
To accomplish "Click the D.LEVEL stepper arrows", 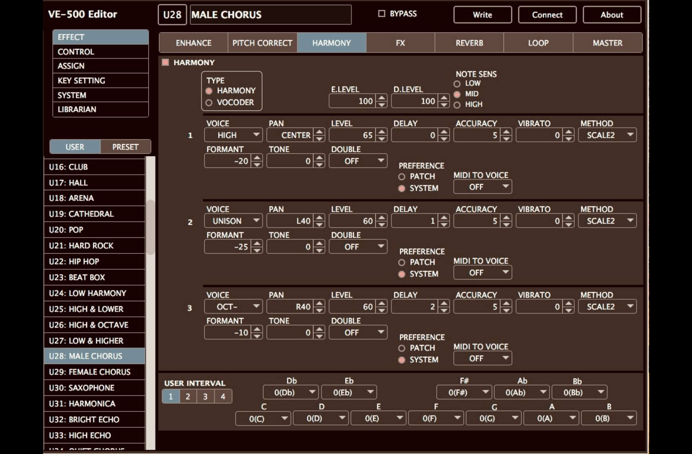I will [x=444, y=101].
